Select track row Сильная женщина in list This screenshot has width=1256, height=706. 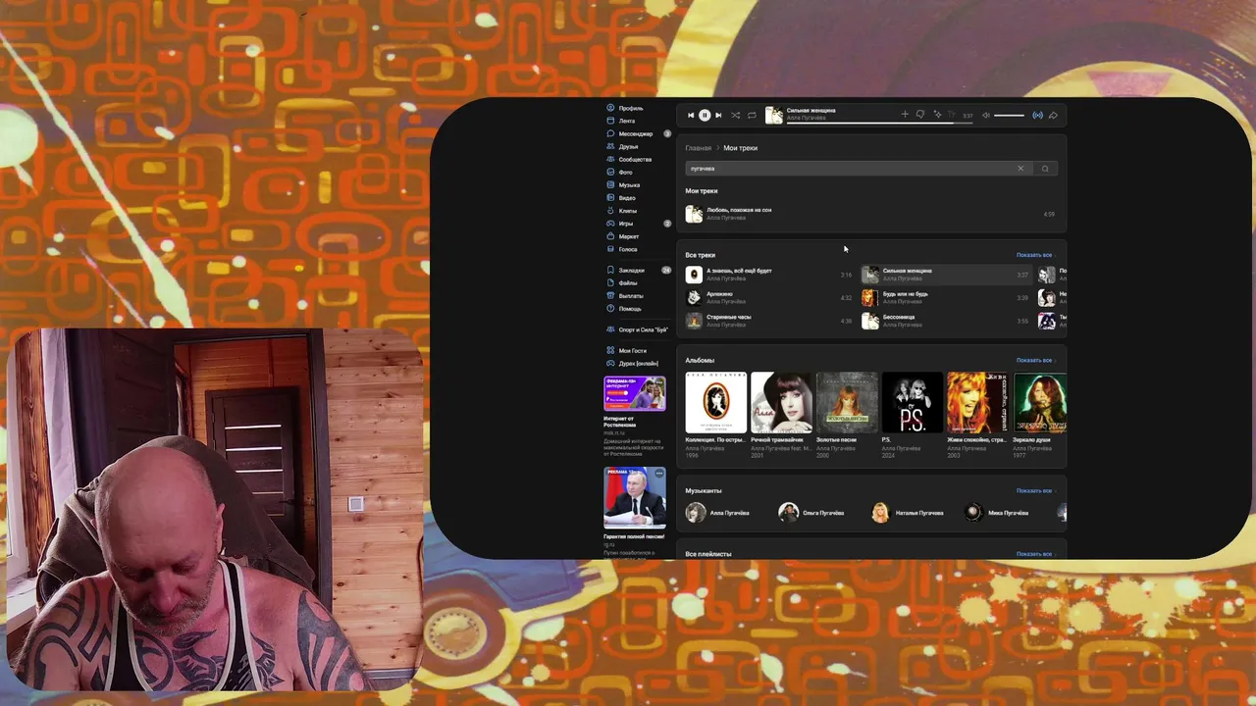[x=946, y=275]
